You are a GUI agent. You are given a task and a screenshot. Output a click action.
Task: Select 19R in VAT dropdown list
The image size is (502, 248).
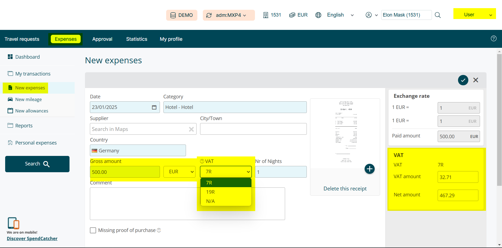click(x=210, y=192)
